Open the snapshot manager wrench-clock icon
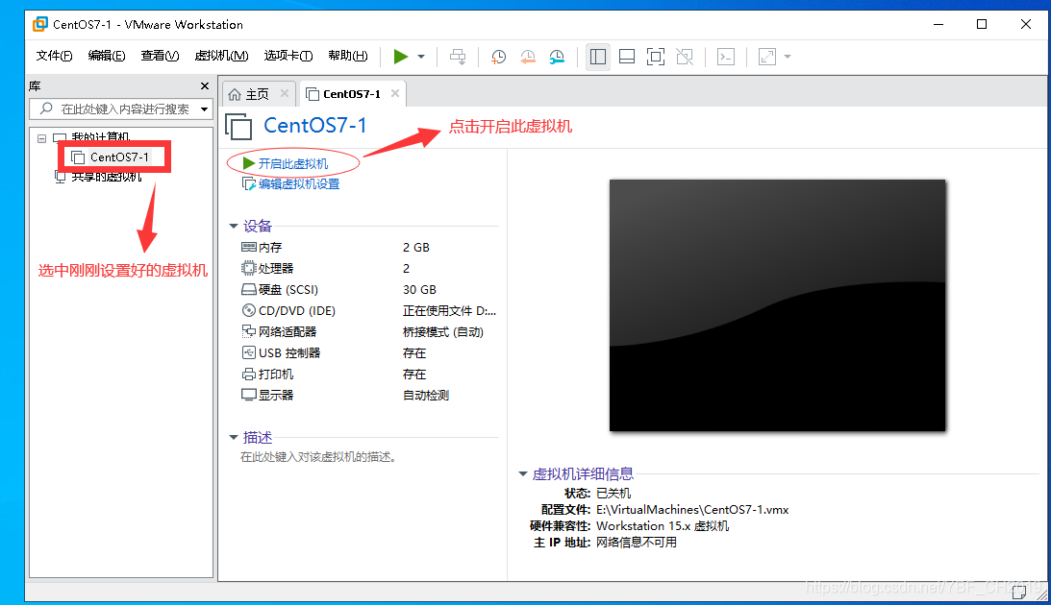The image size is (1051, 605). [557, 57]
